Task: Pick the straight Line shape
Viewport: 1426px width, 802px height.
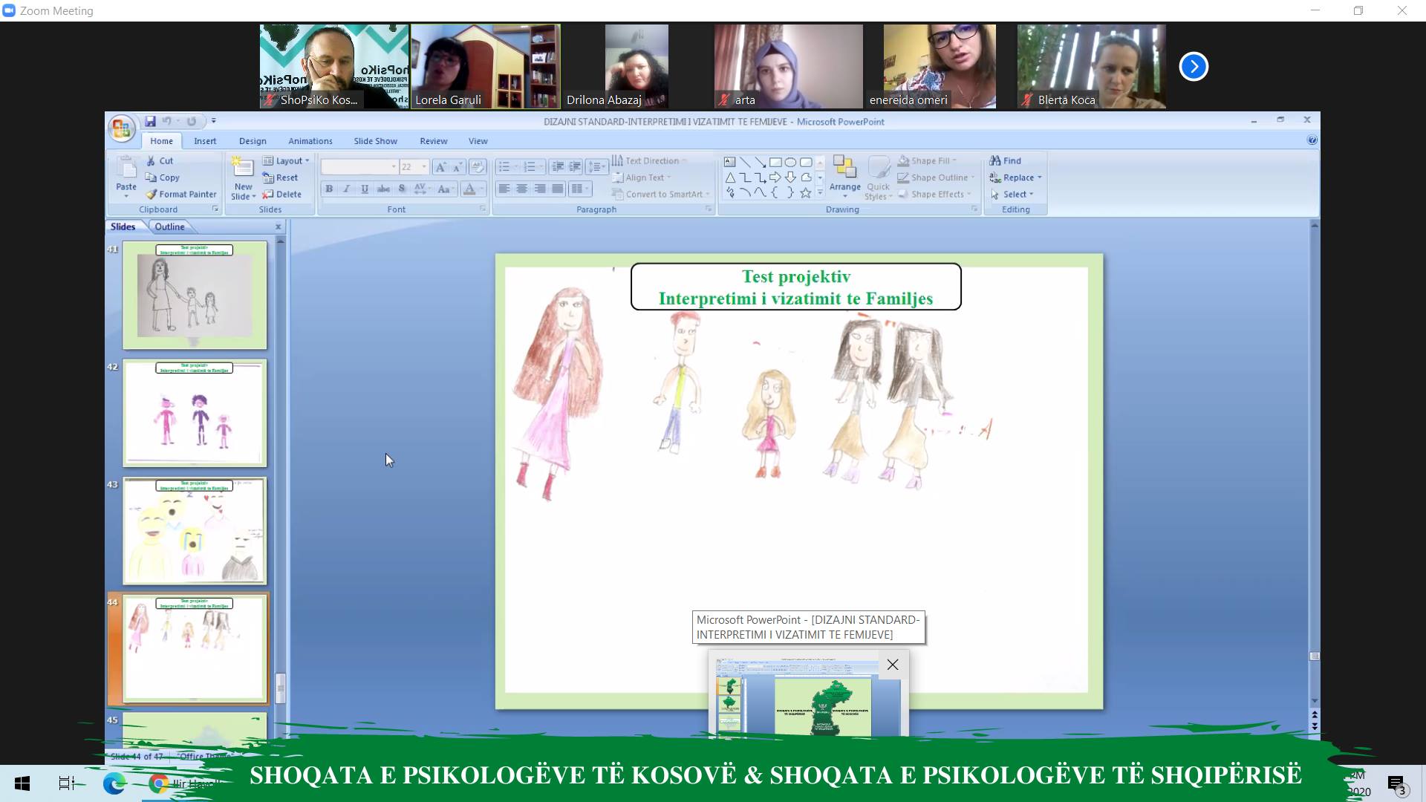Action: [745, 162]
